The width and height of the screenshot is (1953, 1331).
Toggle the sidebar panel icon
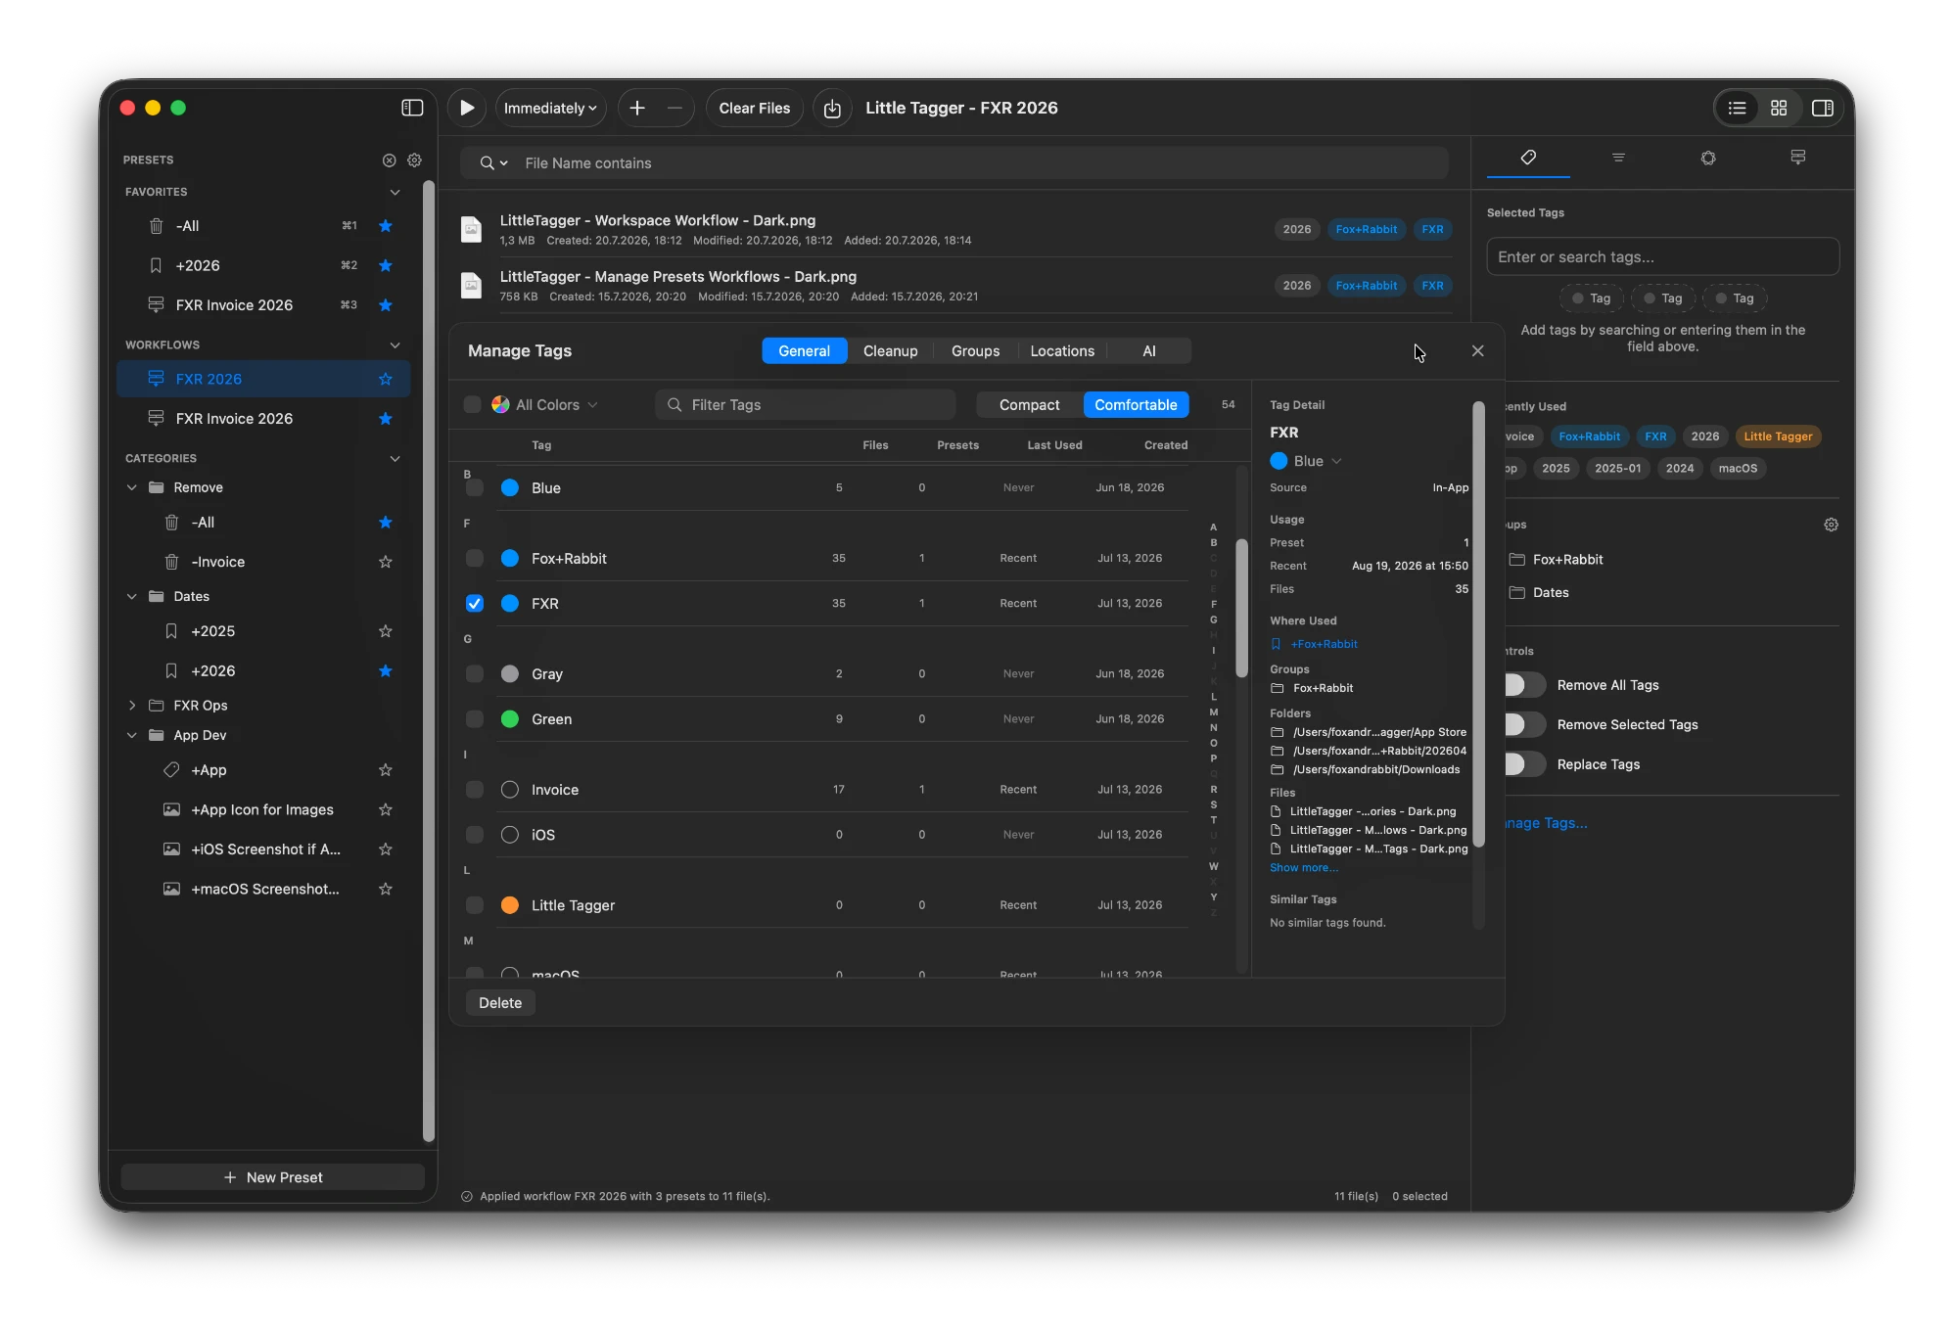(x=412, y=108)
